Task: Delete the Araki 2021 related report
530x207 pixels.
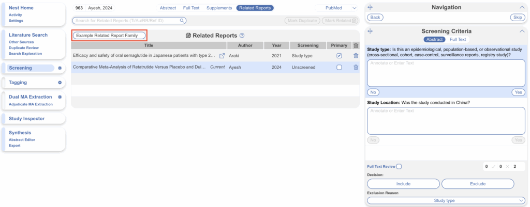Action: (x=356, y=56)
